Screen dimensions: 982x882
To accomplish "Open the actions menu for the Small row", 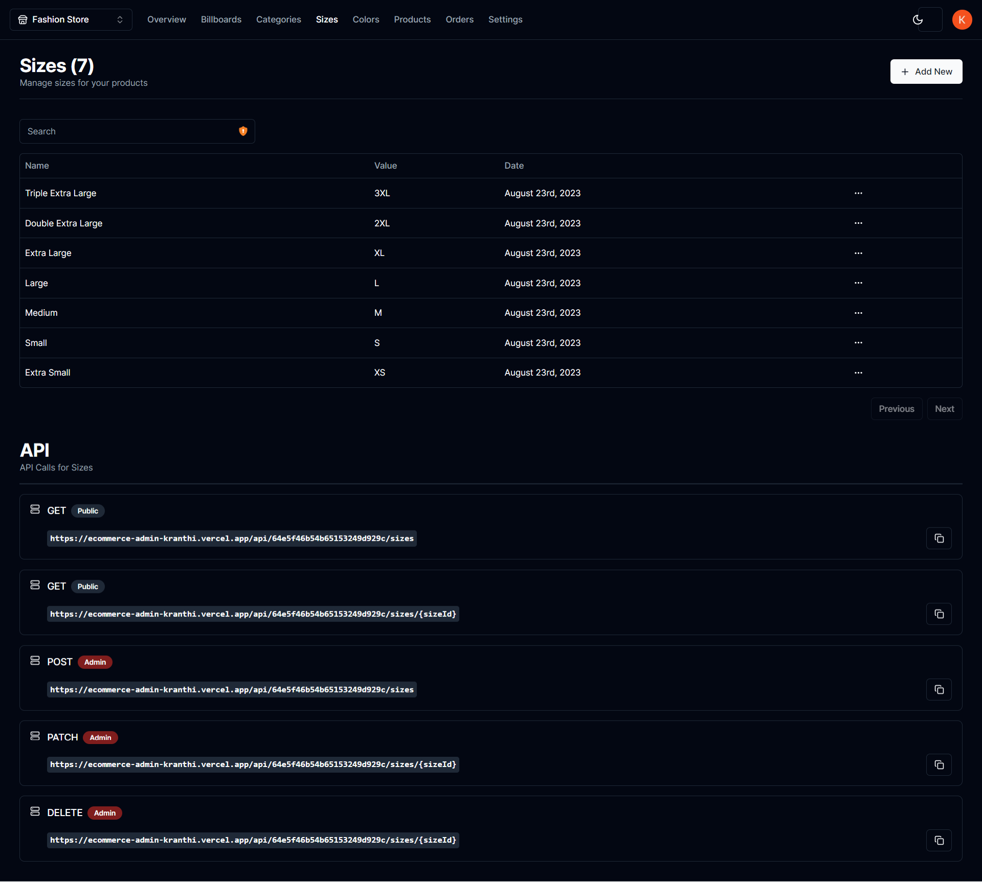I will click(858, 342).
